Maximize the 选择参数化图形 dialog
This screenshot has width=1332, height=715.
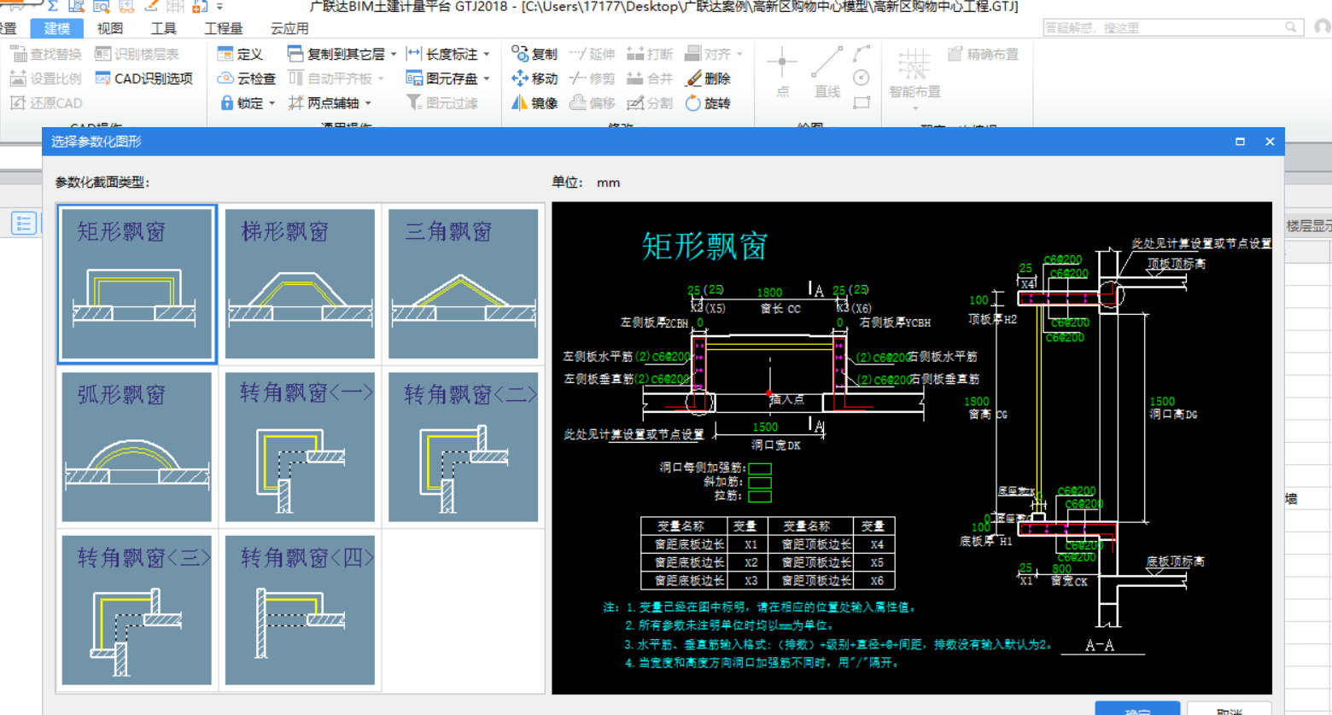tap(1240, 142)
